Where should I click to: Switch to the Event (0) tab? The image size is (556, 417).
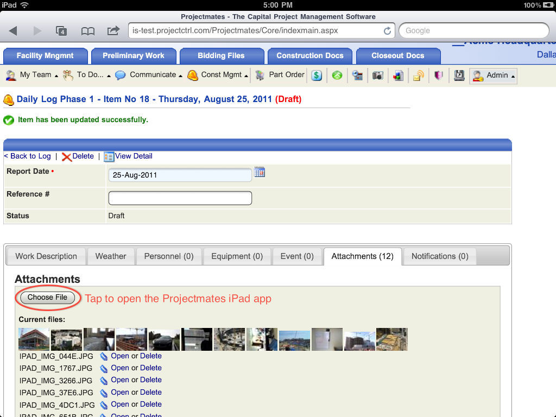coord(297,256)
